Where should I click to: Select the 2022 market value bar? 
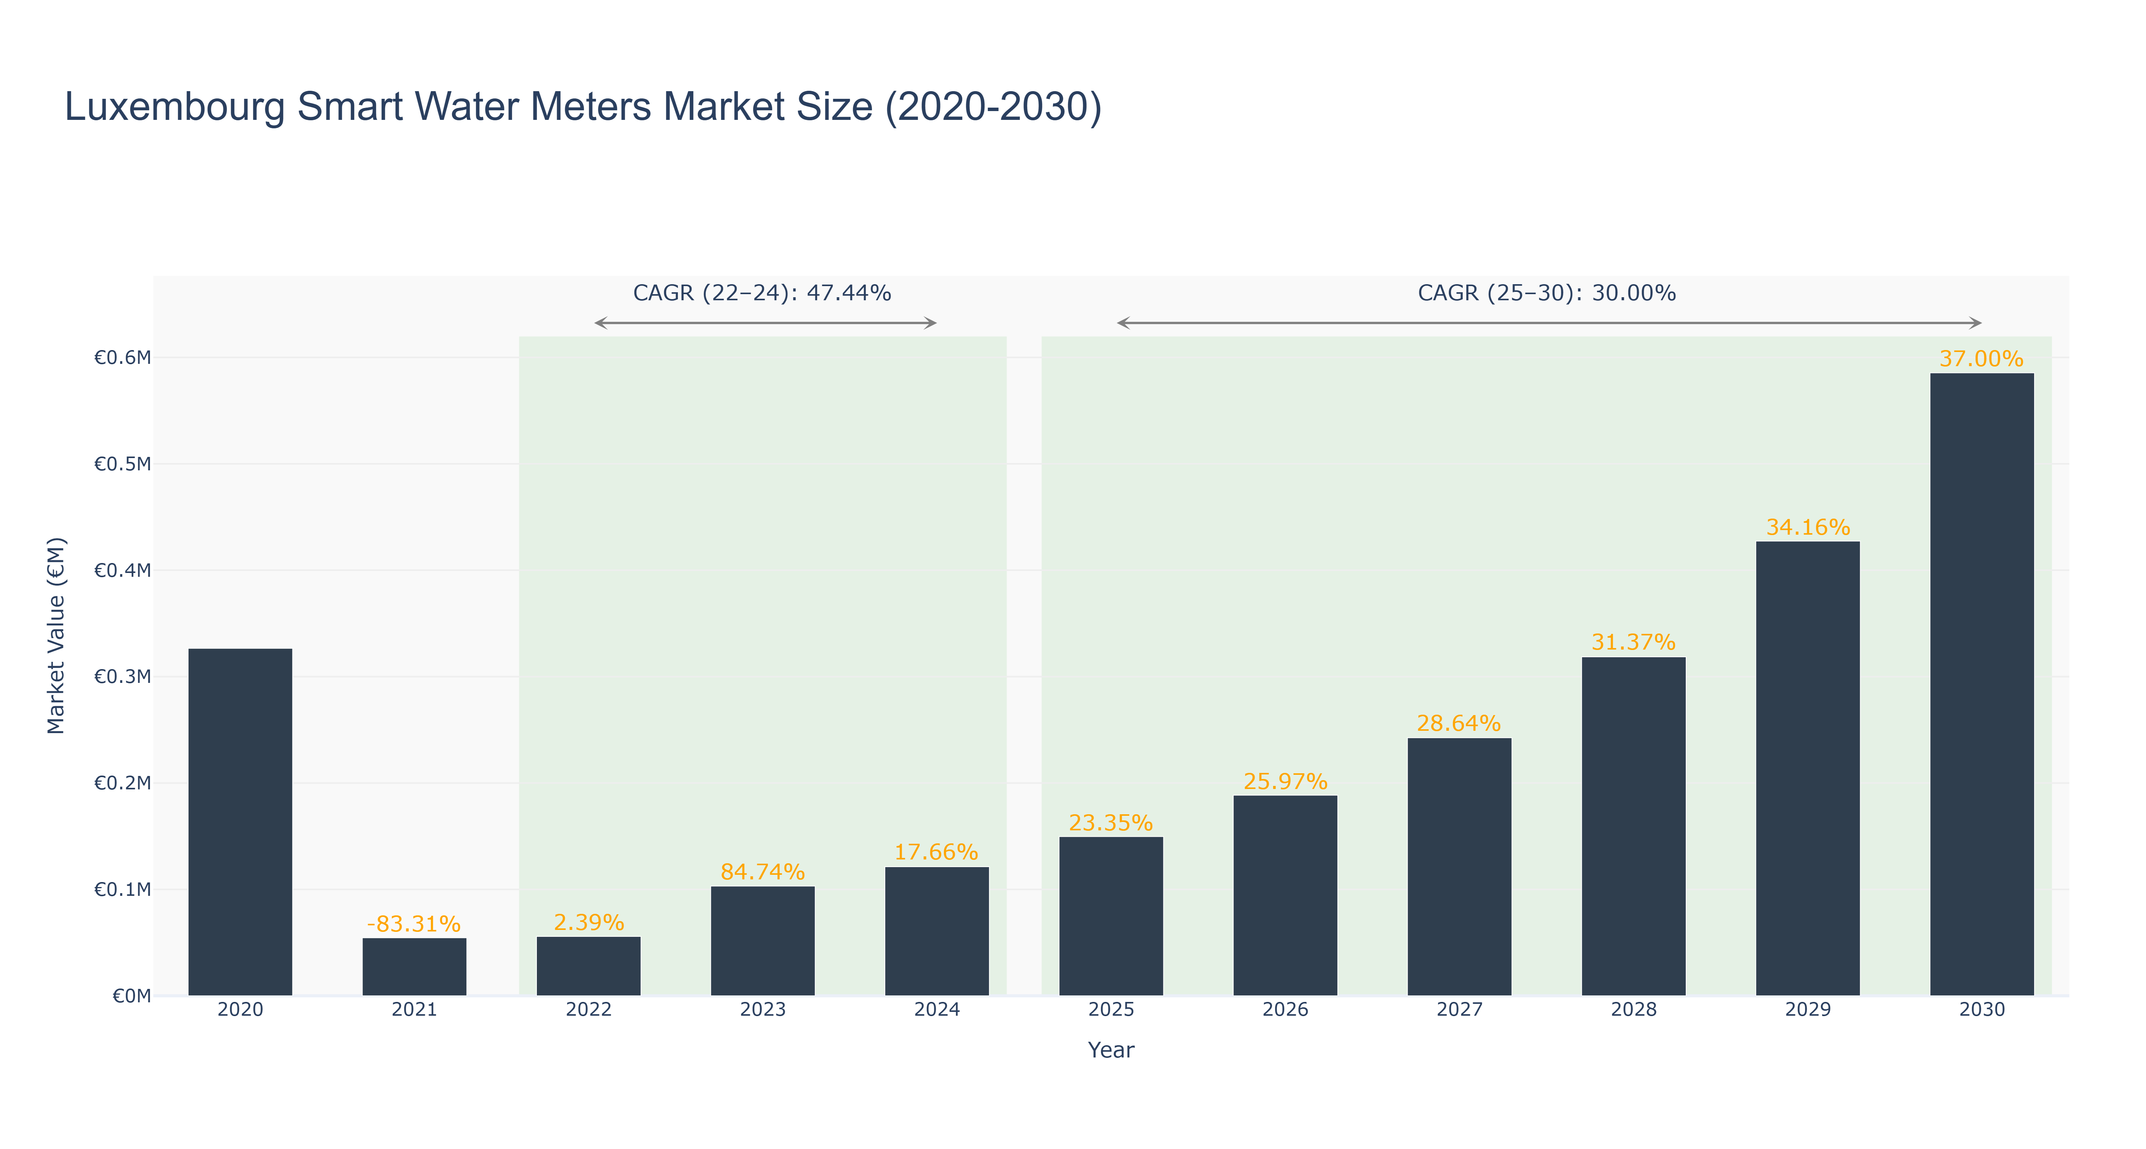588,966
